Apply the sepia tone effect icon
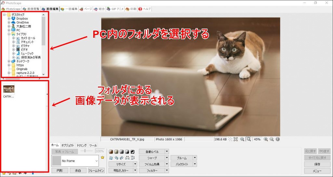 click(111, 152)
